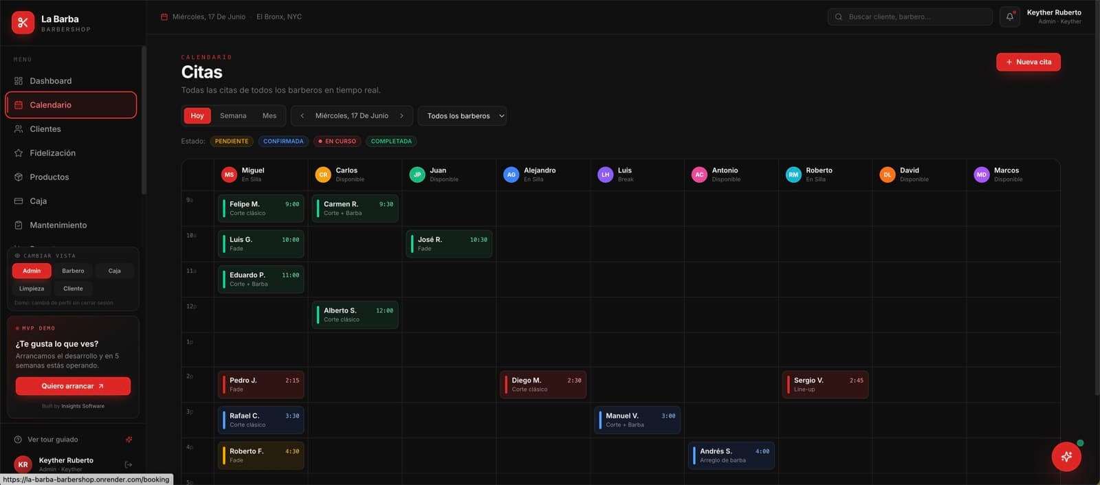
Task: Click the sparkle icon next to Ver tour guiado
Action: coord(129,440)
